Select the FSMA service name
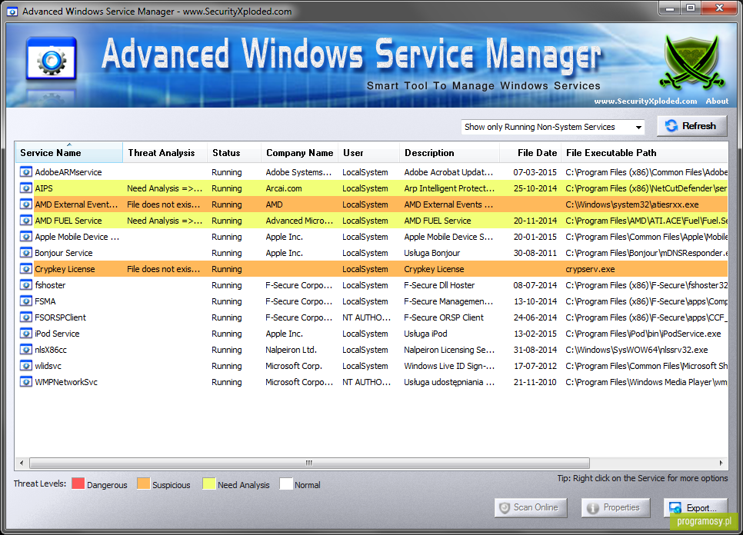743x535 pixels. coord(45,301)
